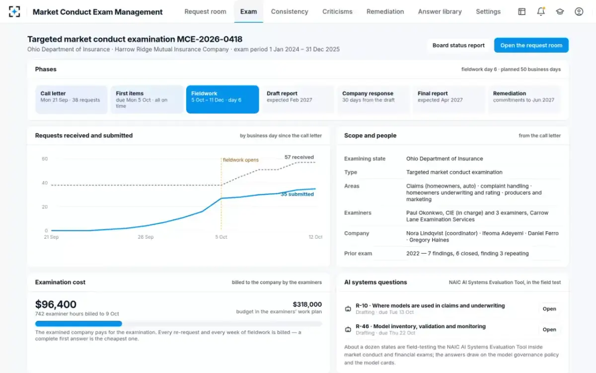Image resolution: width=596 pixels, height=373 pixels.
Task: Click the Ohio Department of Insurance value
Action: [445, 159]
